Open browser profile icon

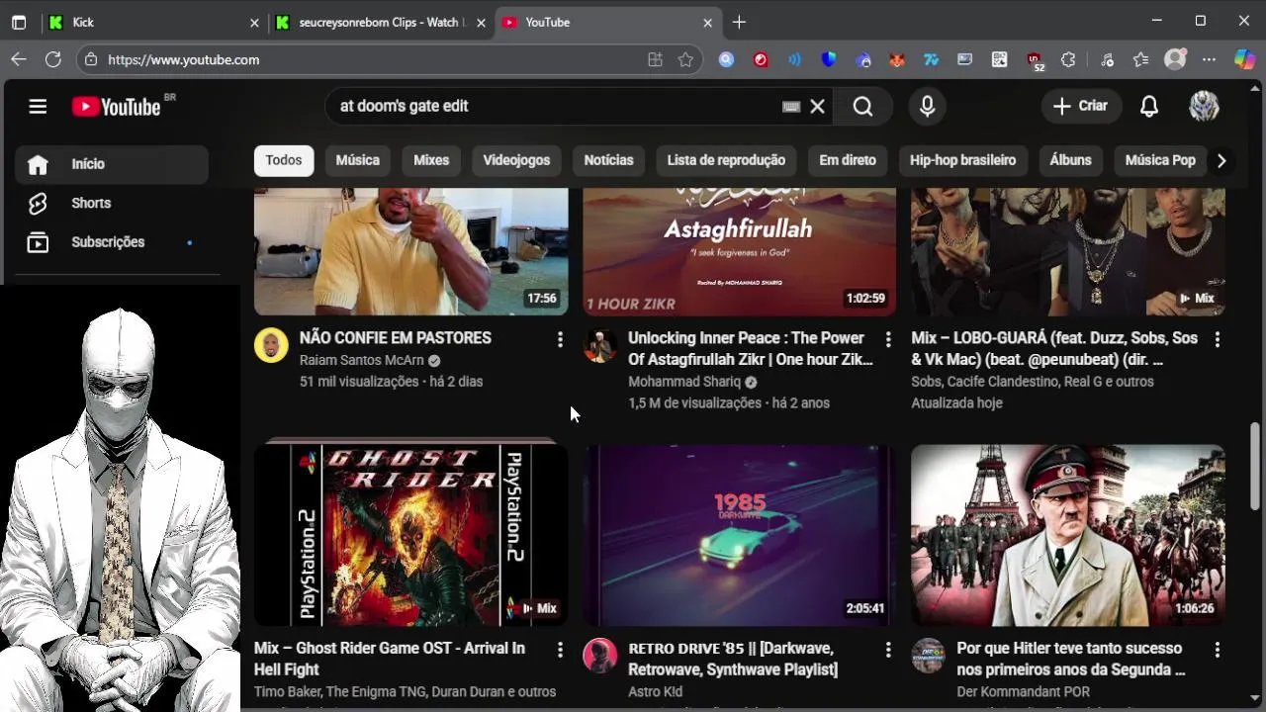coord(1175,59)
